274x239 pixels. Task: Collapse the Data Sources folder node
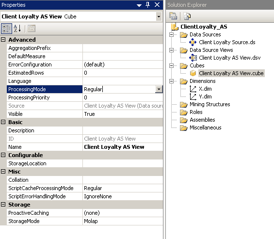171,34
